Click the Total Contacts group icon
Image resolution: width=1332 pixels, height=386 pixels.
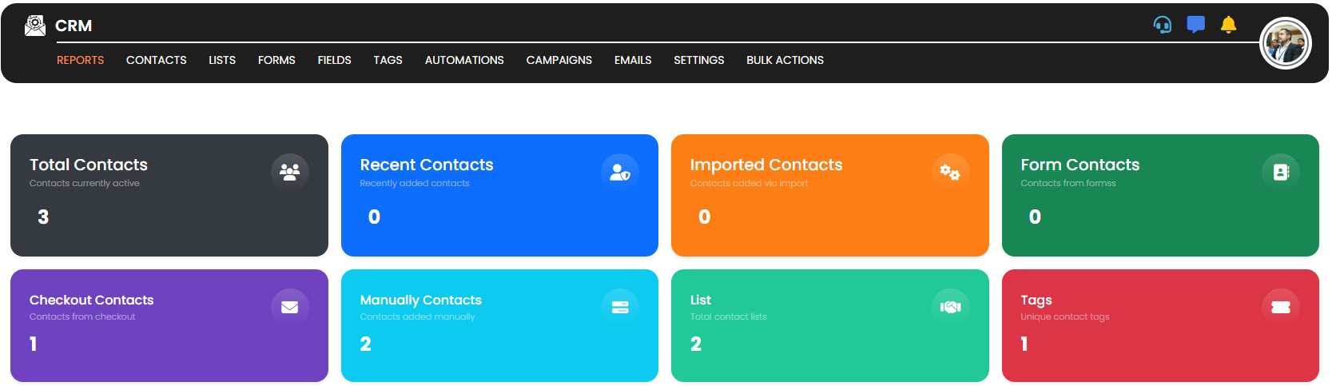(x=289, y=172)
